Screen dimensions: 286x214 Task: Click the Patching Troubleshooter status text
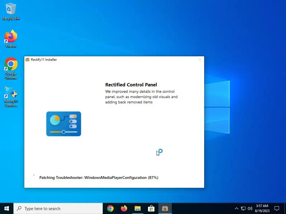coord(99,177)
